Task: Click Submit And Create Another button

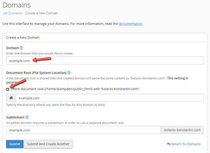Action: (48, 144)
